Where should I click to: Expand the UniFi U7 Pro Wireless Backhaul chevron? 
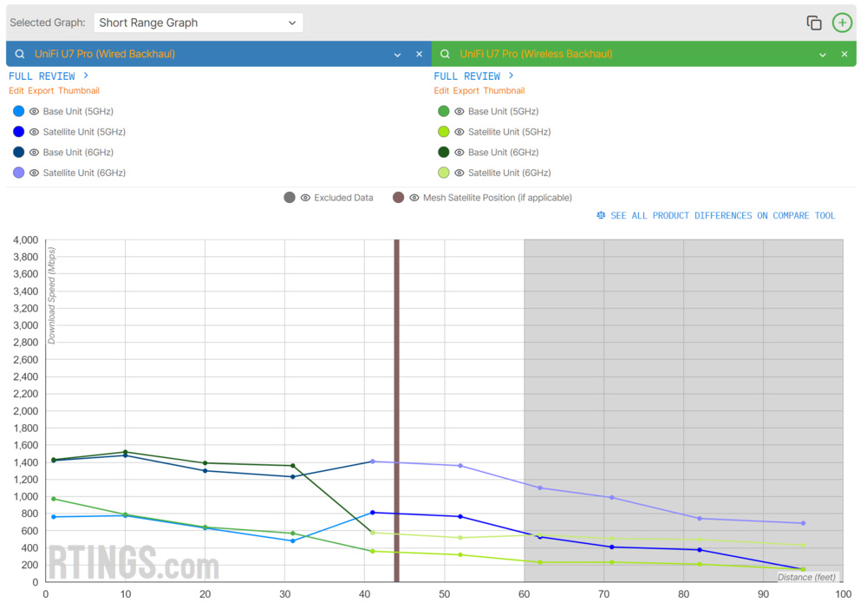822,53
